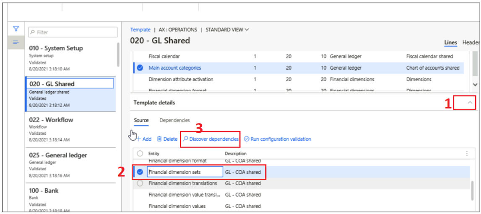Click Discover dependencies button

[211, 139]
